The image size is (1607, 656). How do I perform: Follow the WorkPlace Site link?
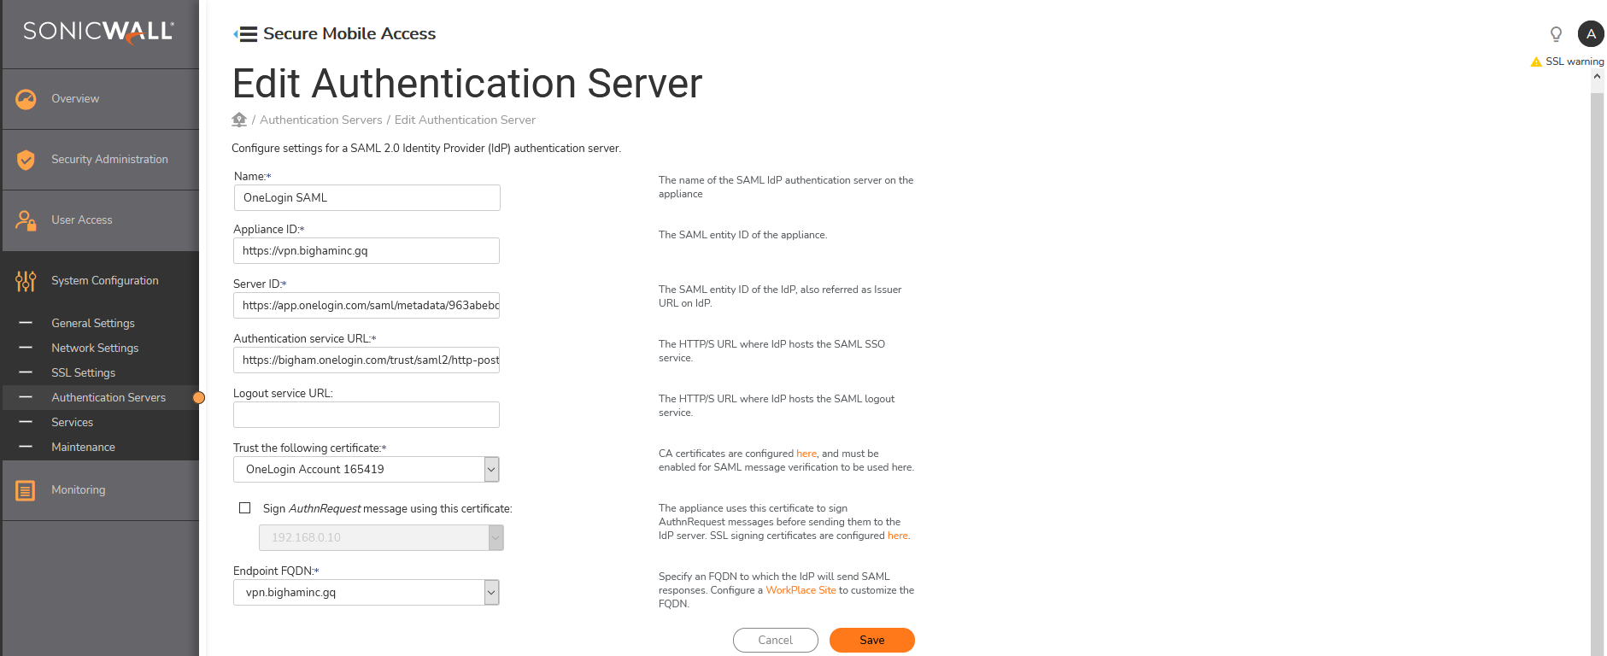click(801, 590)
